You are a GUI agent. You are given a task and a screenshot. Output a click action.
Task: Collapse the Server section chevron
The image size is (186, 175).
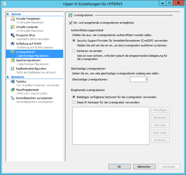click(x=8, y=14)
